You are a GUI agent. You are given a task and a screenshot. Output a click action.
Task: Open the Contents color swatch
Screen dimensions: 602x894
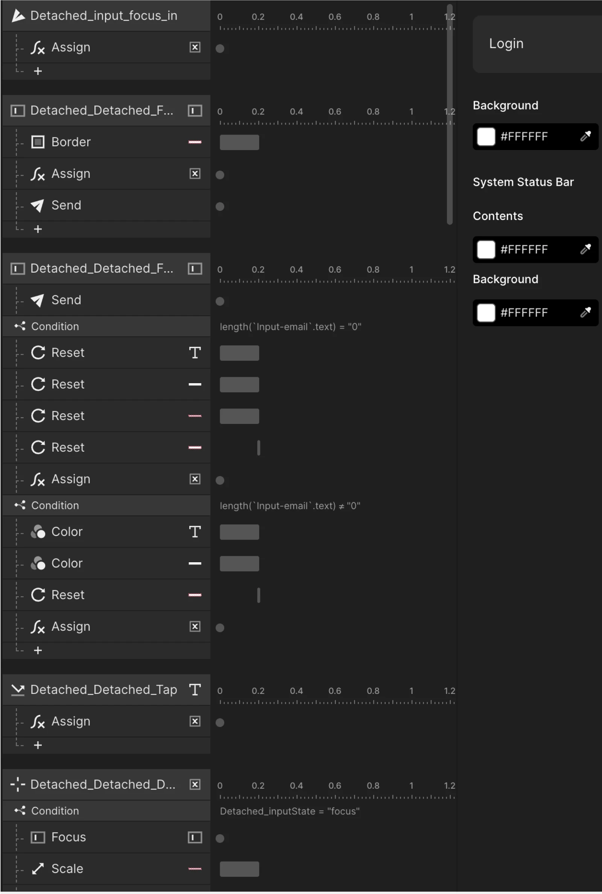point(486,250)
